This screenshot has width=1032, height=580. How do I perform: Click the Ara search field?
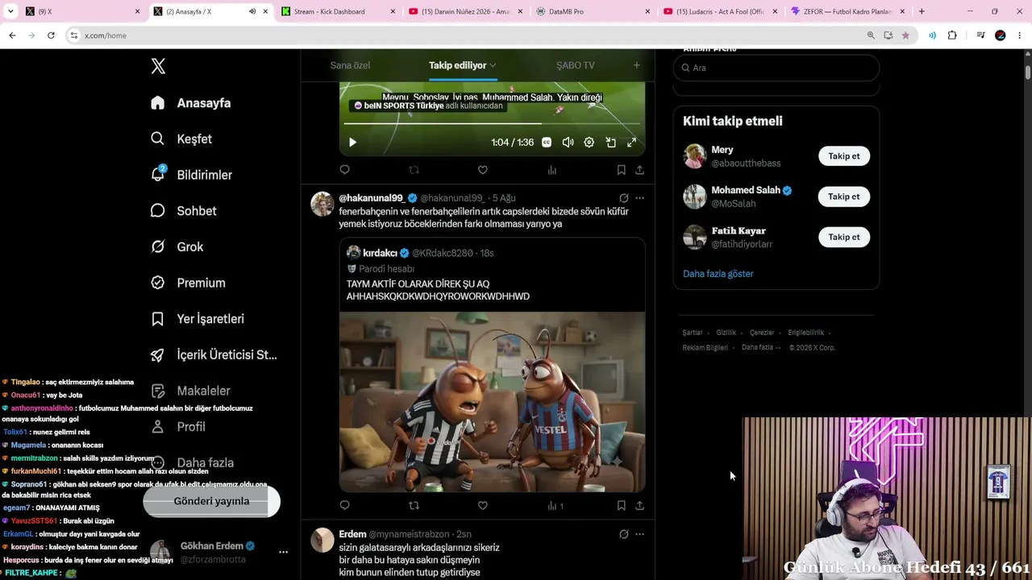776,68
